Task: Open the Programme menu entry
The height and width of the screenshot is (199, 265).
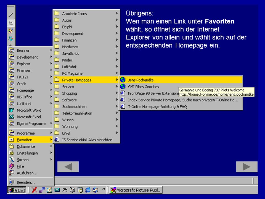Action: (x=31, y=133)
